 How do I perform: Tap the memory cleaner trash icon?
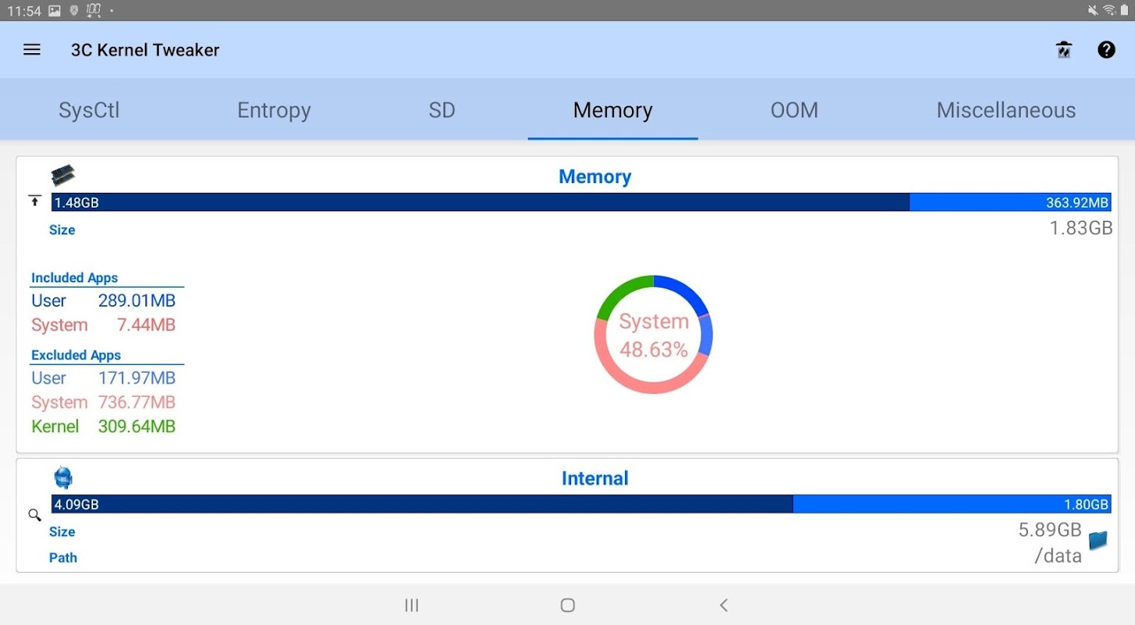pos(1064,50)
